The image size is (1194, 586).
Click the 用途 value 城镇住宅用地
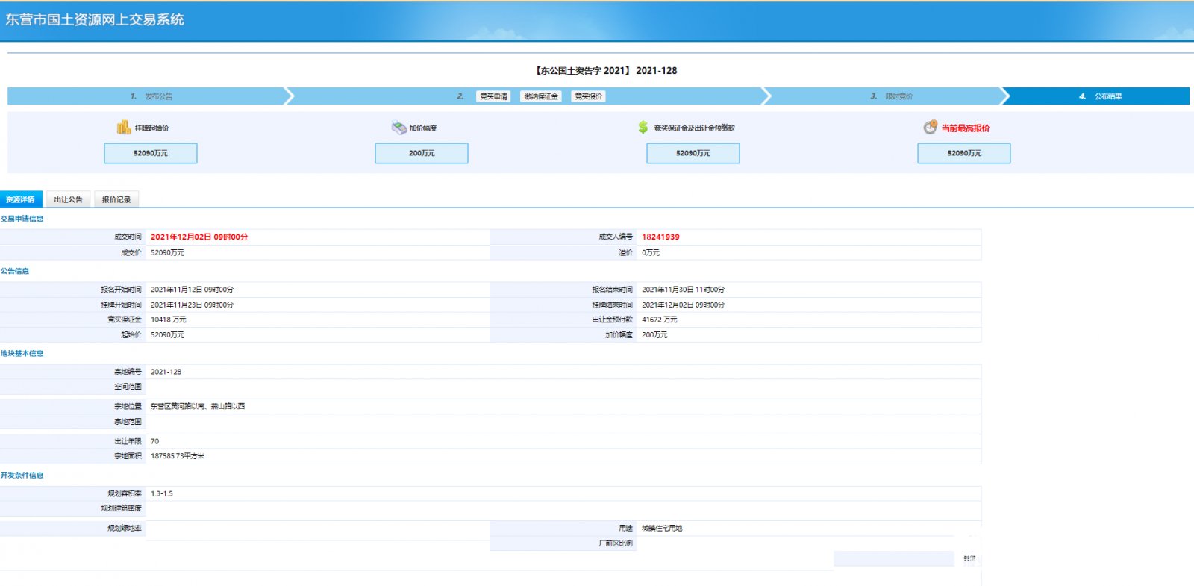662,528
